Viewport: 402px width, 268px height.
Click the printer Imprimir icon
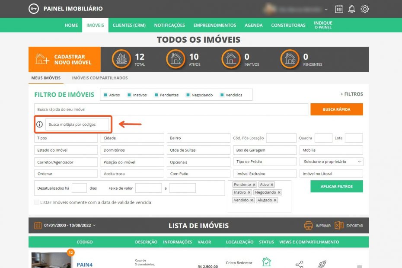click(x=308, y=226)
